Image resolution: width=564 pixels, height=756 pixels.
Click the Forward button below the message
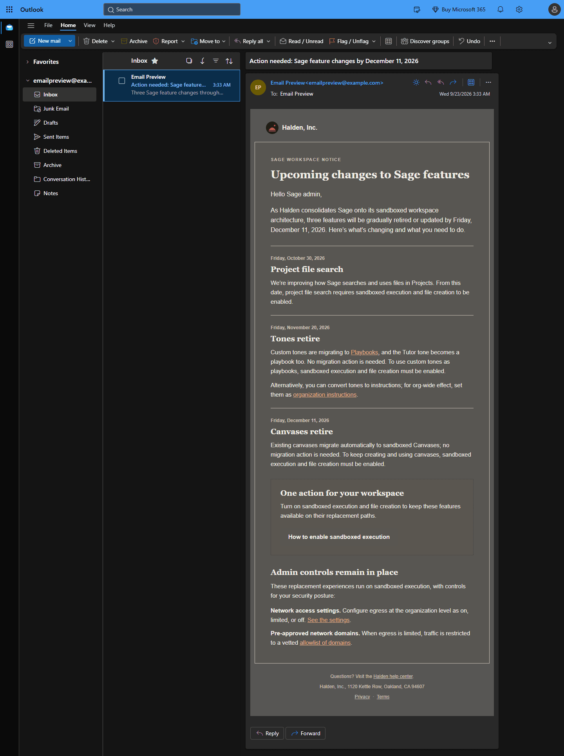[x=305, y=733]
